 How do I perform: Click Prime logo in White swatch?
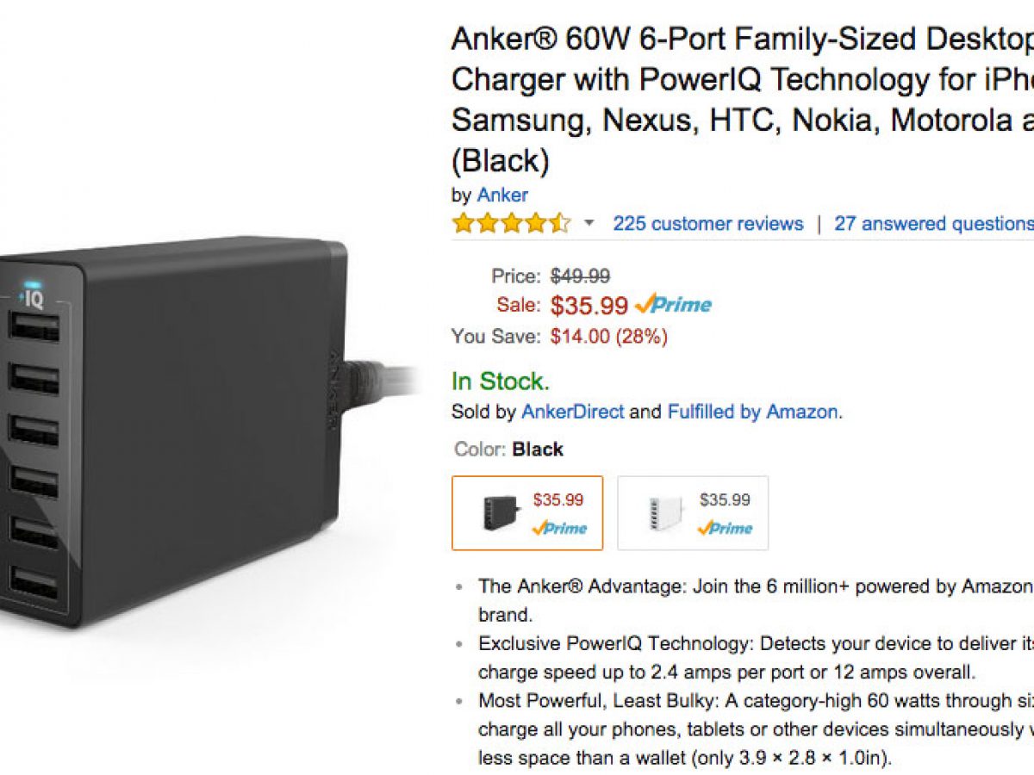click(x=725, y=528)
